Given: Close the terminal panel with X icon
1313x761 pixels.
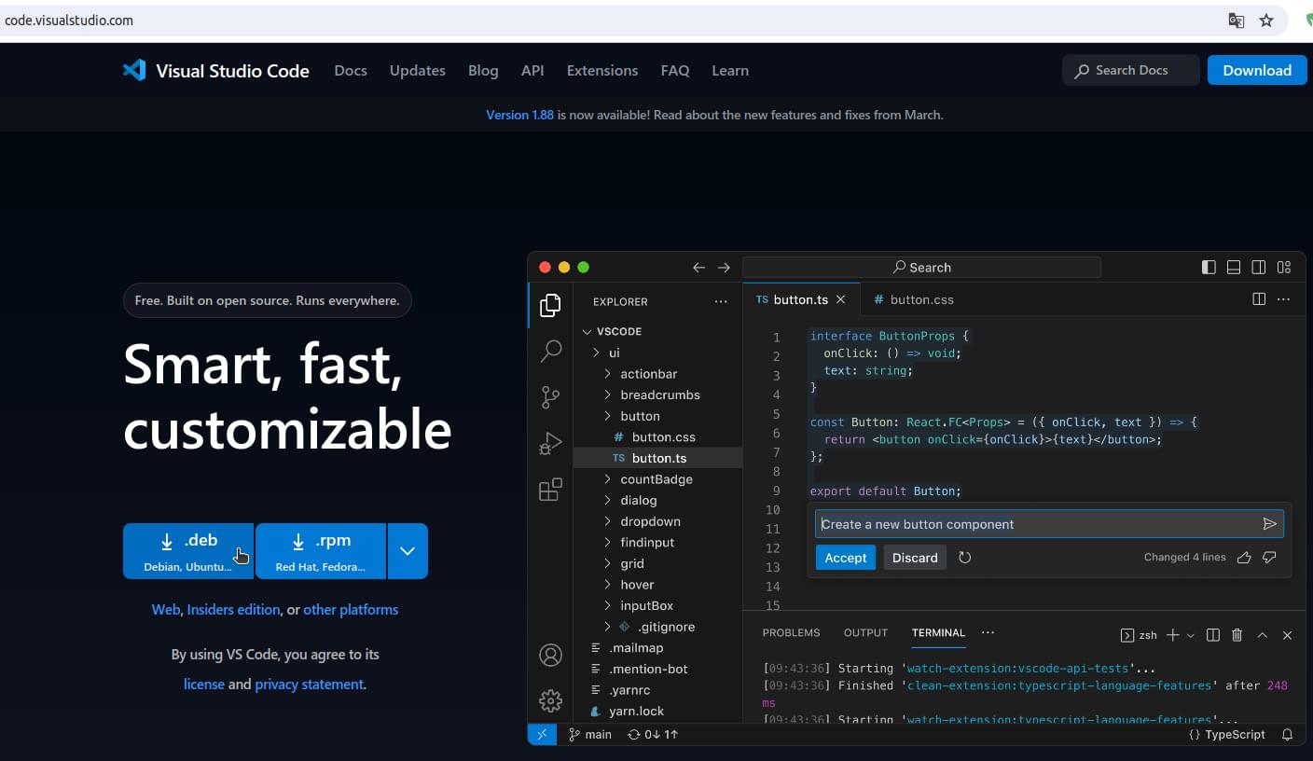Looking at the screenshot, I should point(1287,635).
